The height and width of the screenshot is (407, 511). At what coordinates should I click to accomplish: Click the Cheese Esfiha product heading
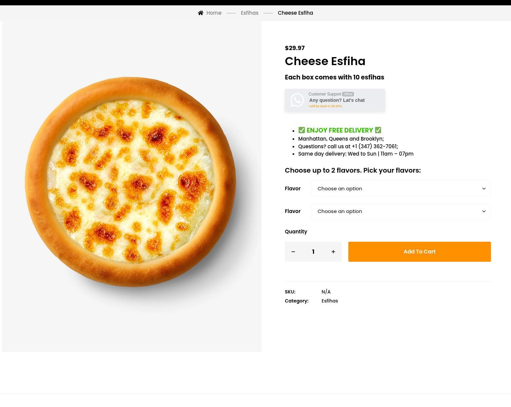click(325, 61)
